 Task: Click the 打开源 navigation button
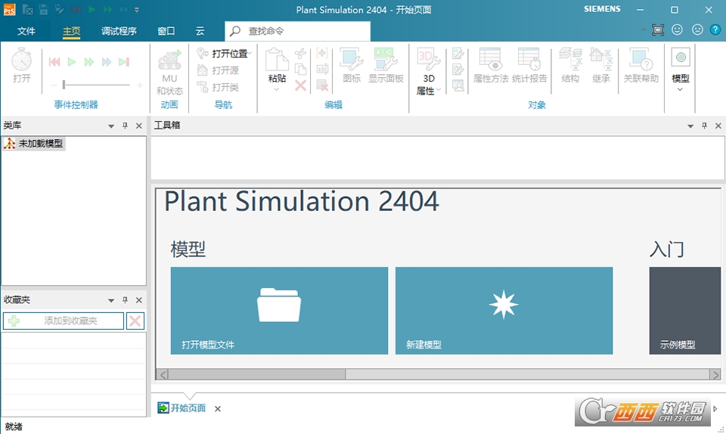click(218, 70)
